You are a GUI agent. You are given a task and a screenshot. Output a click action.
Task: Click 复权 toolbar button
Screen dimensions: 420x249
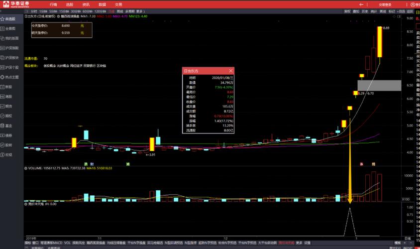tap(347, 11)
